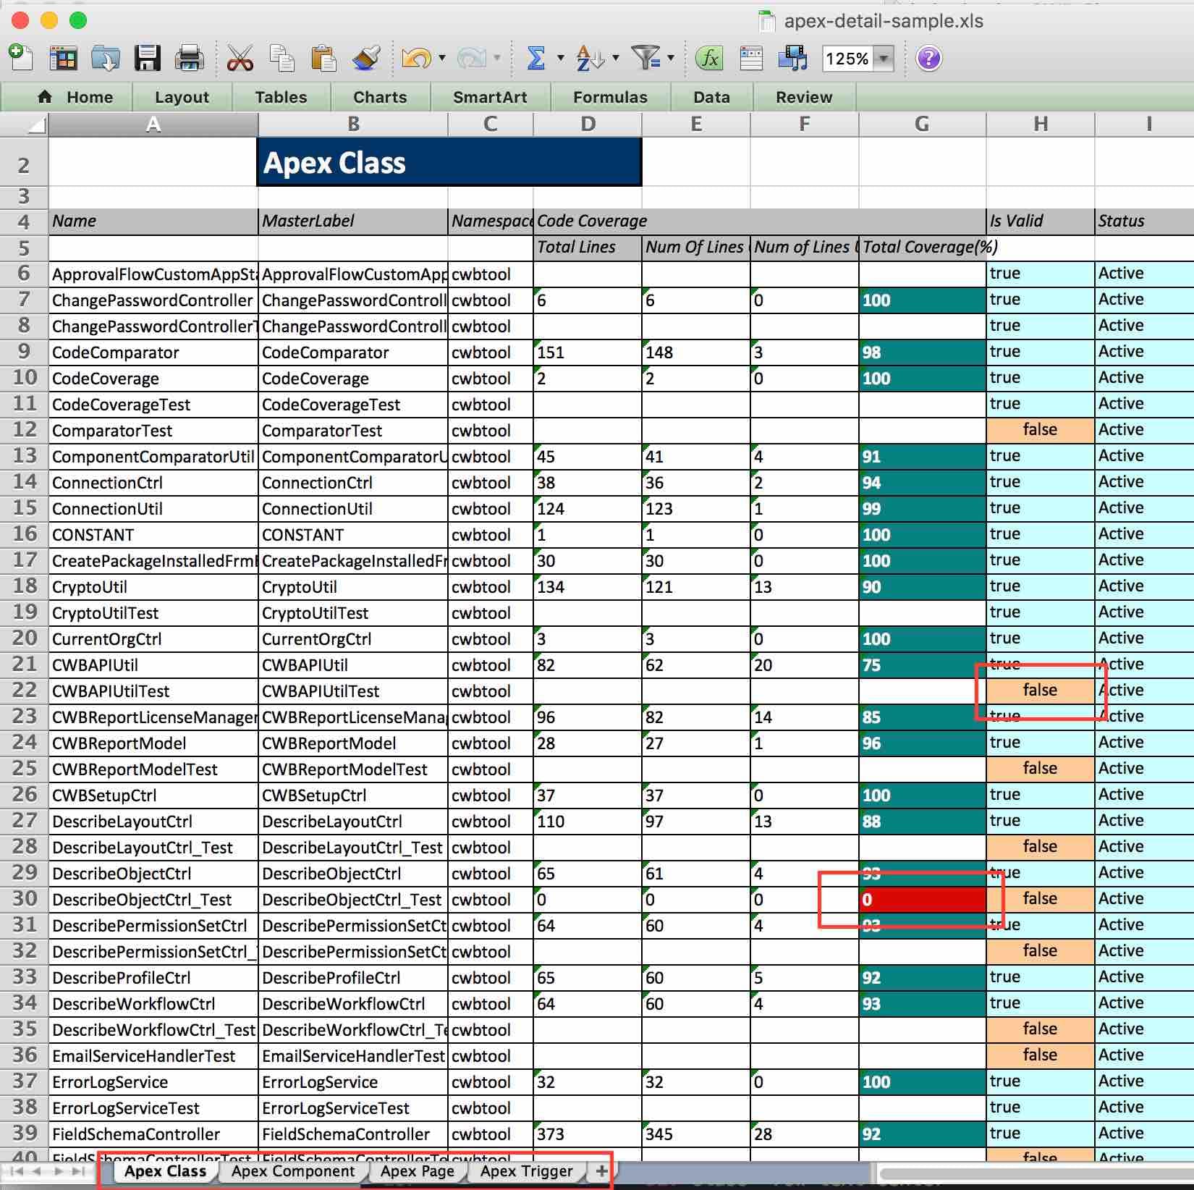The image size is (1194, 1190).
Task: Print using the printer icon
Action: [x=190, y=58]
